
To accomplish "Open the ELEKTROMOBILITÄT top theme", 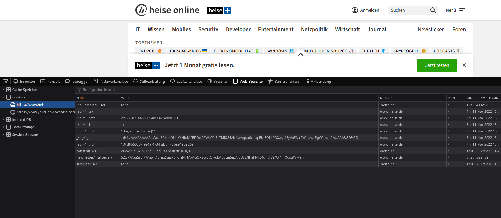I will click(236, 51).
